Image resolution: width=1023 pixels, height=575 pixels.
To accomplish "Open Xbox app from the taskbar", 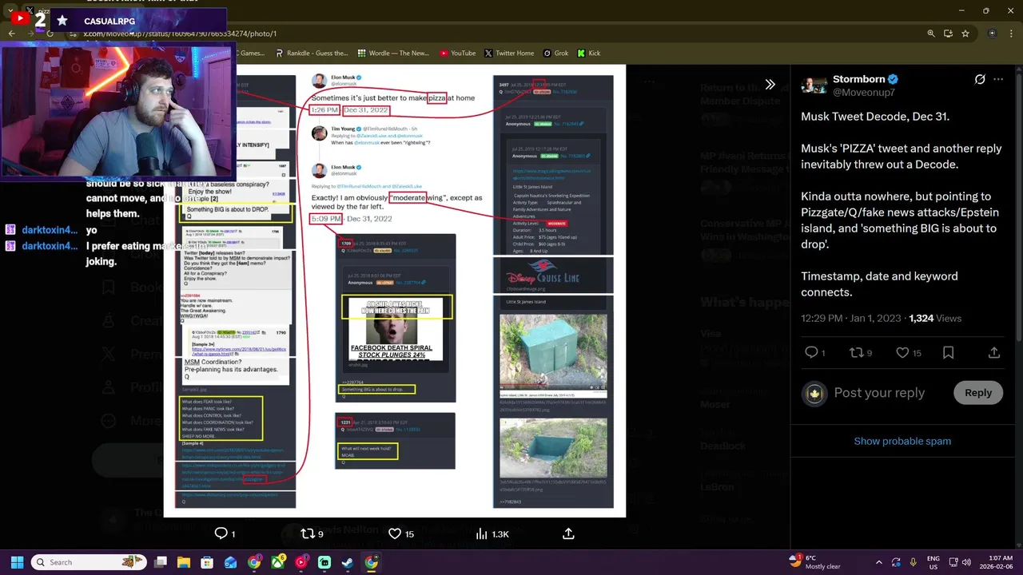I will click(x=277, y=562).
